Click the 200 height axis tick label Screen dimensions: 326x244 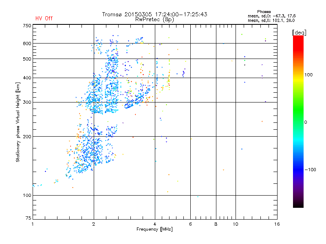coord(27,137)
